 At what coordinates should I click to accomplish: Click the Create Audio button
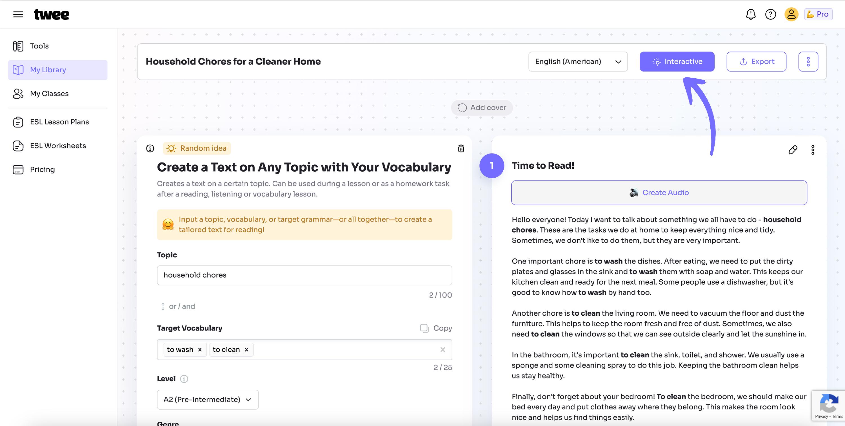[659, 193]
